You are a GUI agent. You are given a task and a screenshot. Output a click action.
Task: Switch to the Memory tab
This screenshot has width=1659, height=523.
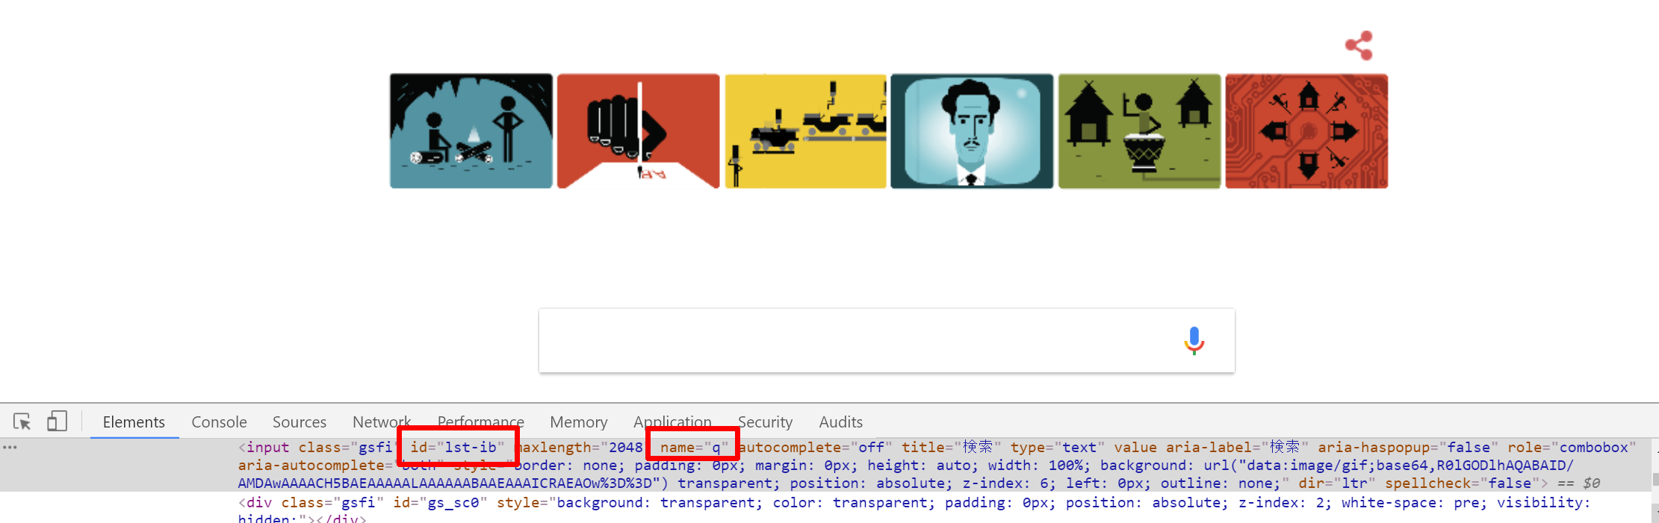(579, 422)
